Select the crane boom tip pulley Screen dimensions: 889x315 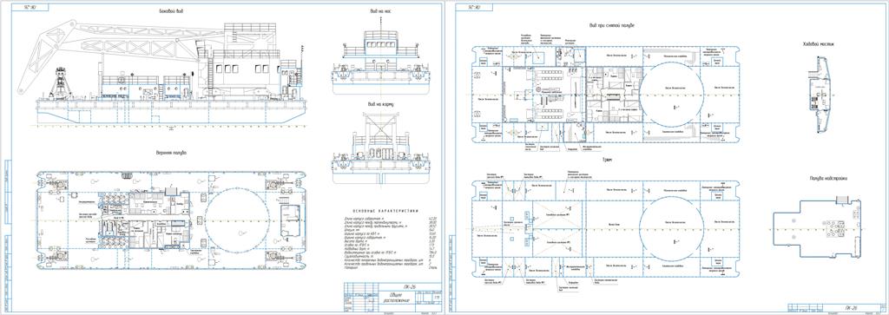click(22, 89)
